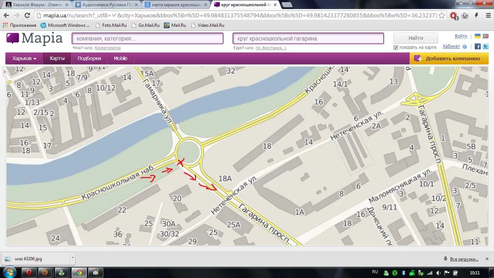Switch to the карта харьков Google tab
494x278 pixels.
coord(177,5)
